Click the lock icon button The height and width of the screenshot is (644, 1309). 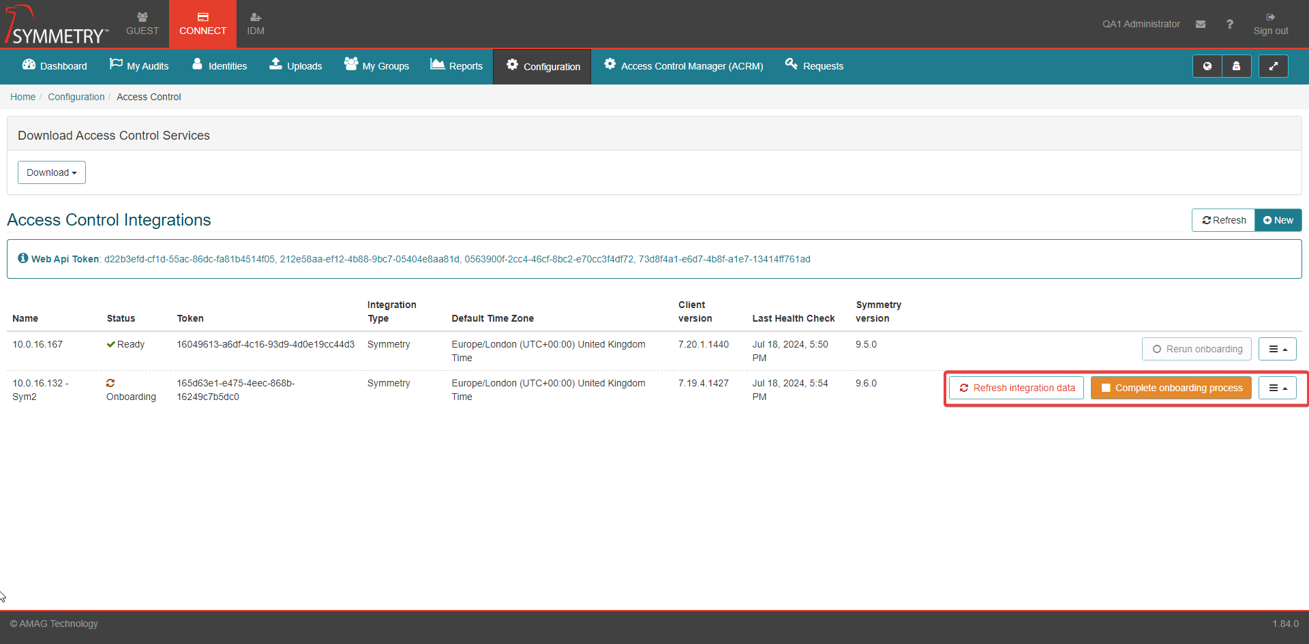(1236, 66)
